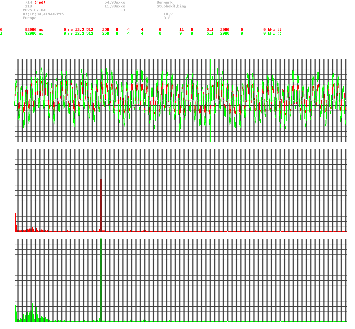Select the date "2025-07-04"
The image size is (355, 329).
tap(34, 10)
